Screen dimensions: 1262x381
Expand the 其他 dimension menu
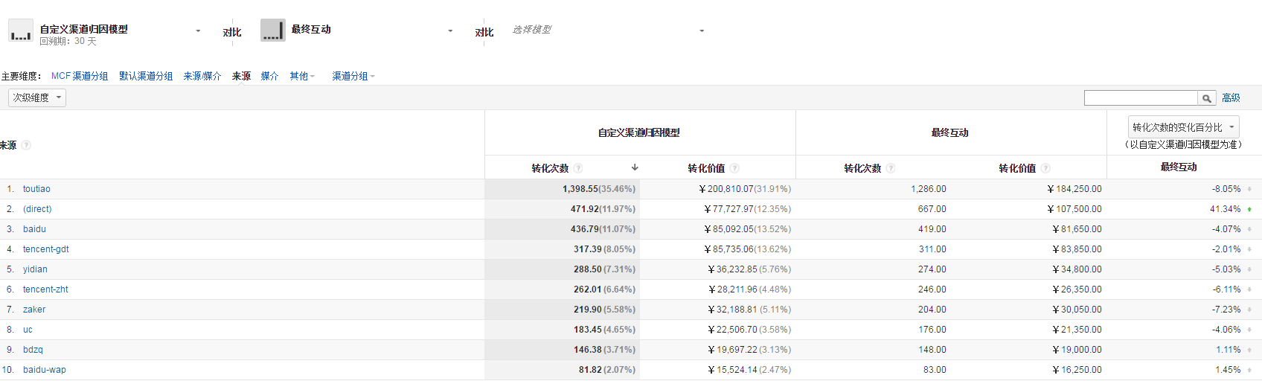pos(302,76)
